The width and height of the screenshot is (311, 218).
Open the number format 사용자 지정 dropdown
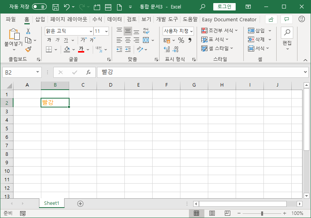point(191,31)
